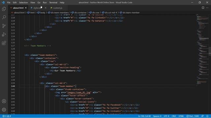Image resolution: width=211 pixels, height=118 pixels.
Task: Open the Edit menu
Action: (x=15, y=3)
